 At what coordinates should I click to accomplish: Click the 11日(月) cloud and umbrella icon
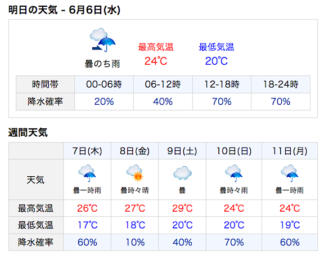(x=290, y=173)
